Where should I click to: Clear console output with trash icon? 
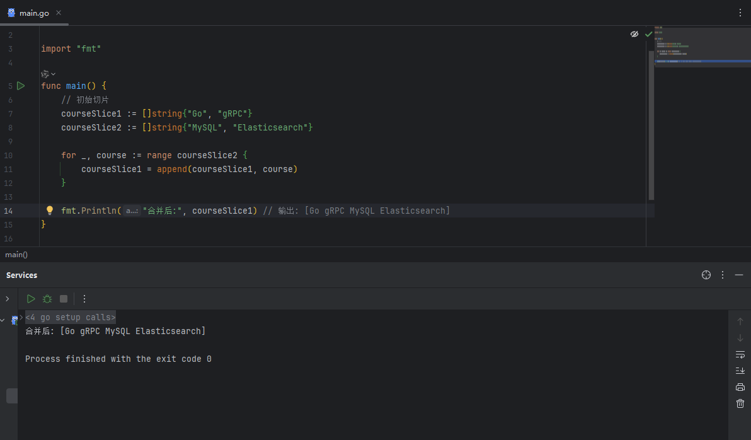pos(740,403)
